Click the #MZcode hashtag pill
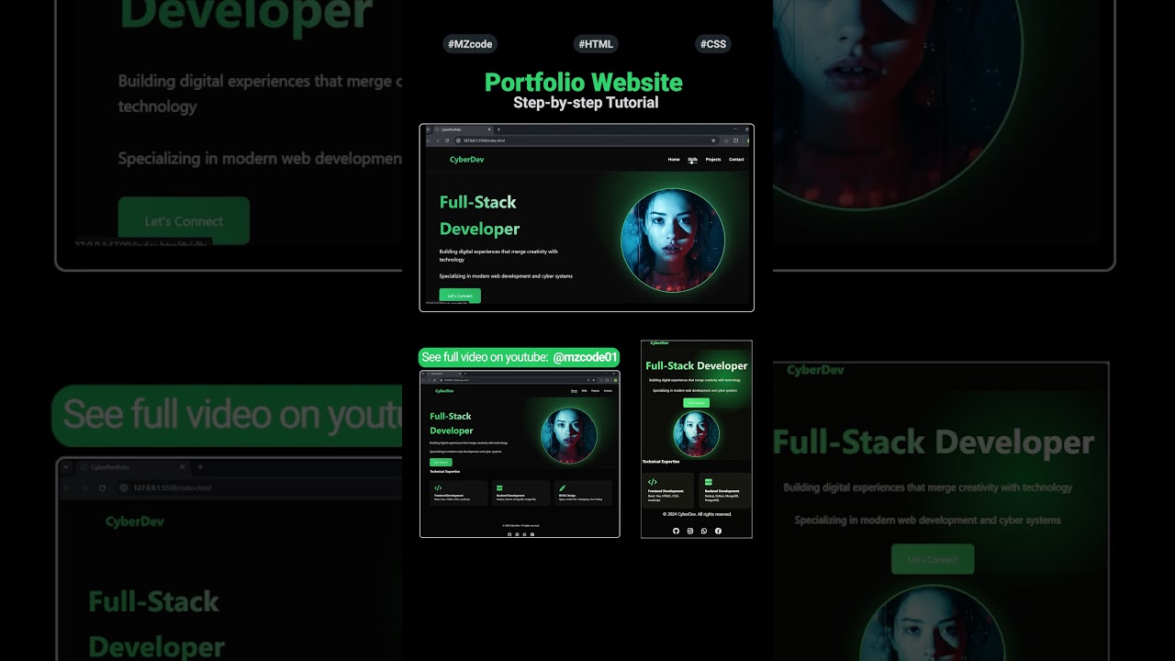The height and width of the screenshot is (661, 1175). click(469, 44)
